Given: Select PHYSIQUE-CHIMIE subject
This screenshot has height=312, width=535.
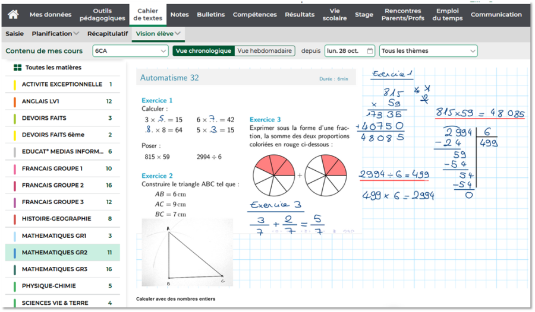Looking at the screenshot, I should (63, 286).
